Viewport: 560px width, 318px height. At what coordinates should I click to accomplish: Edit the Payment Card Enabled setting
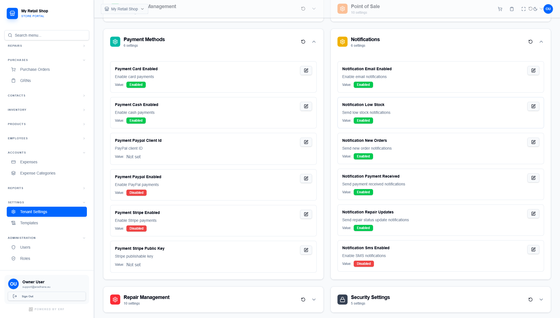[x=306, y=70]
